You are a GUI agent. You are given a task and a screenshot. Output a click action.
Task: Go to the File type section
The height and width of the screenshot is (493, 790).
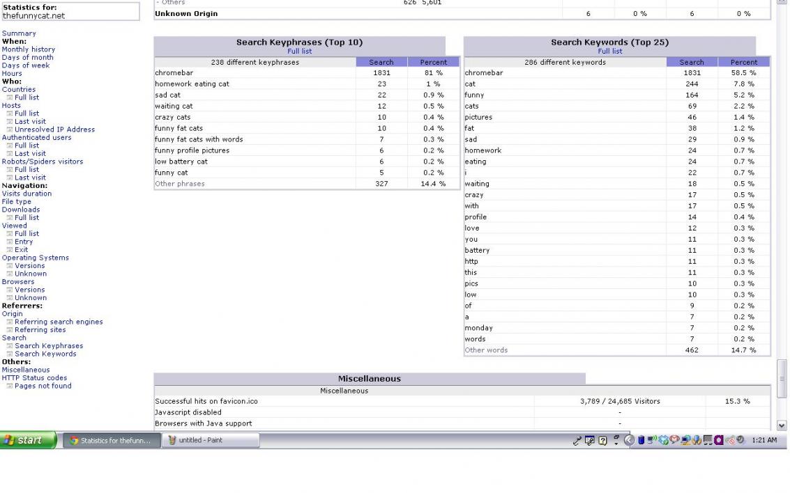(x=17, y=202)
